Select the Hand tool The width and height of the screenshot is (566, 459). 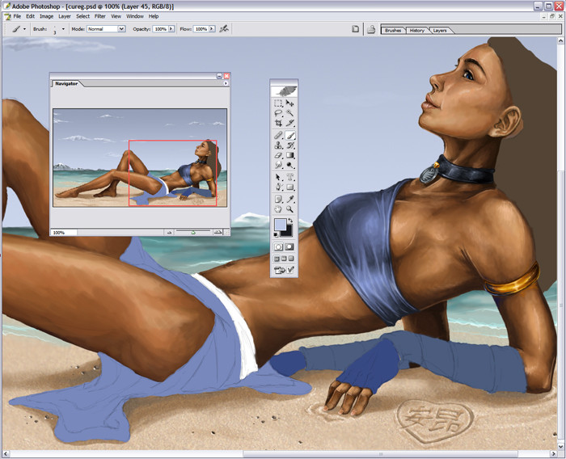tap(278, 209)
